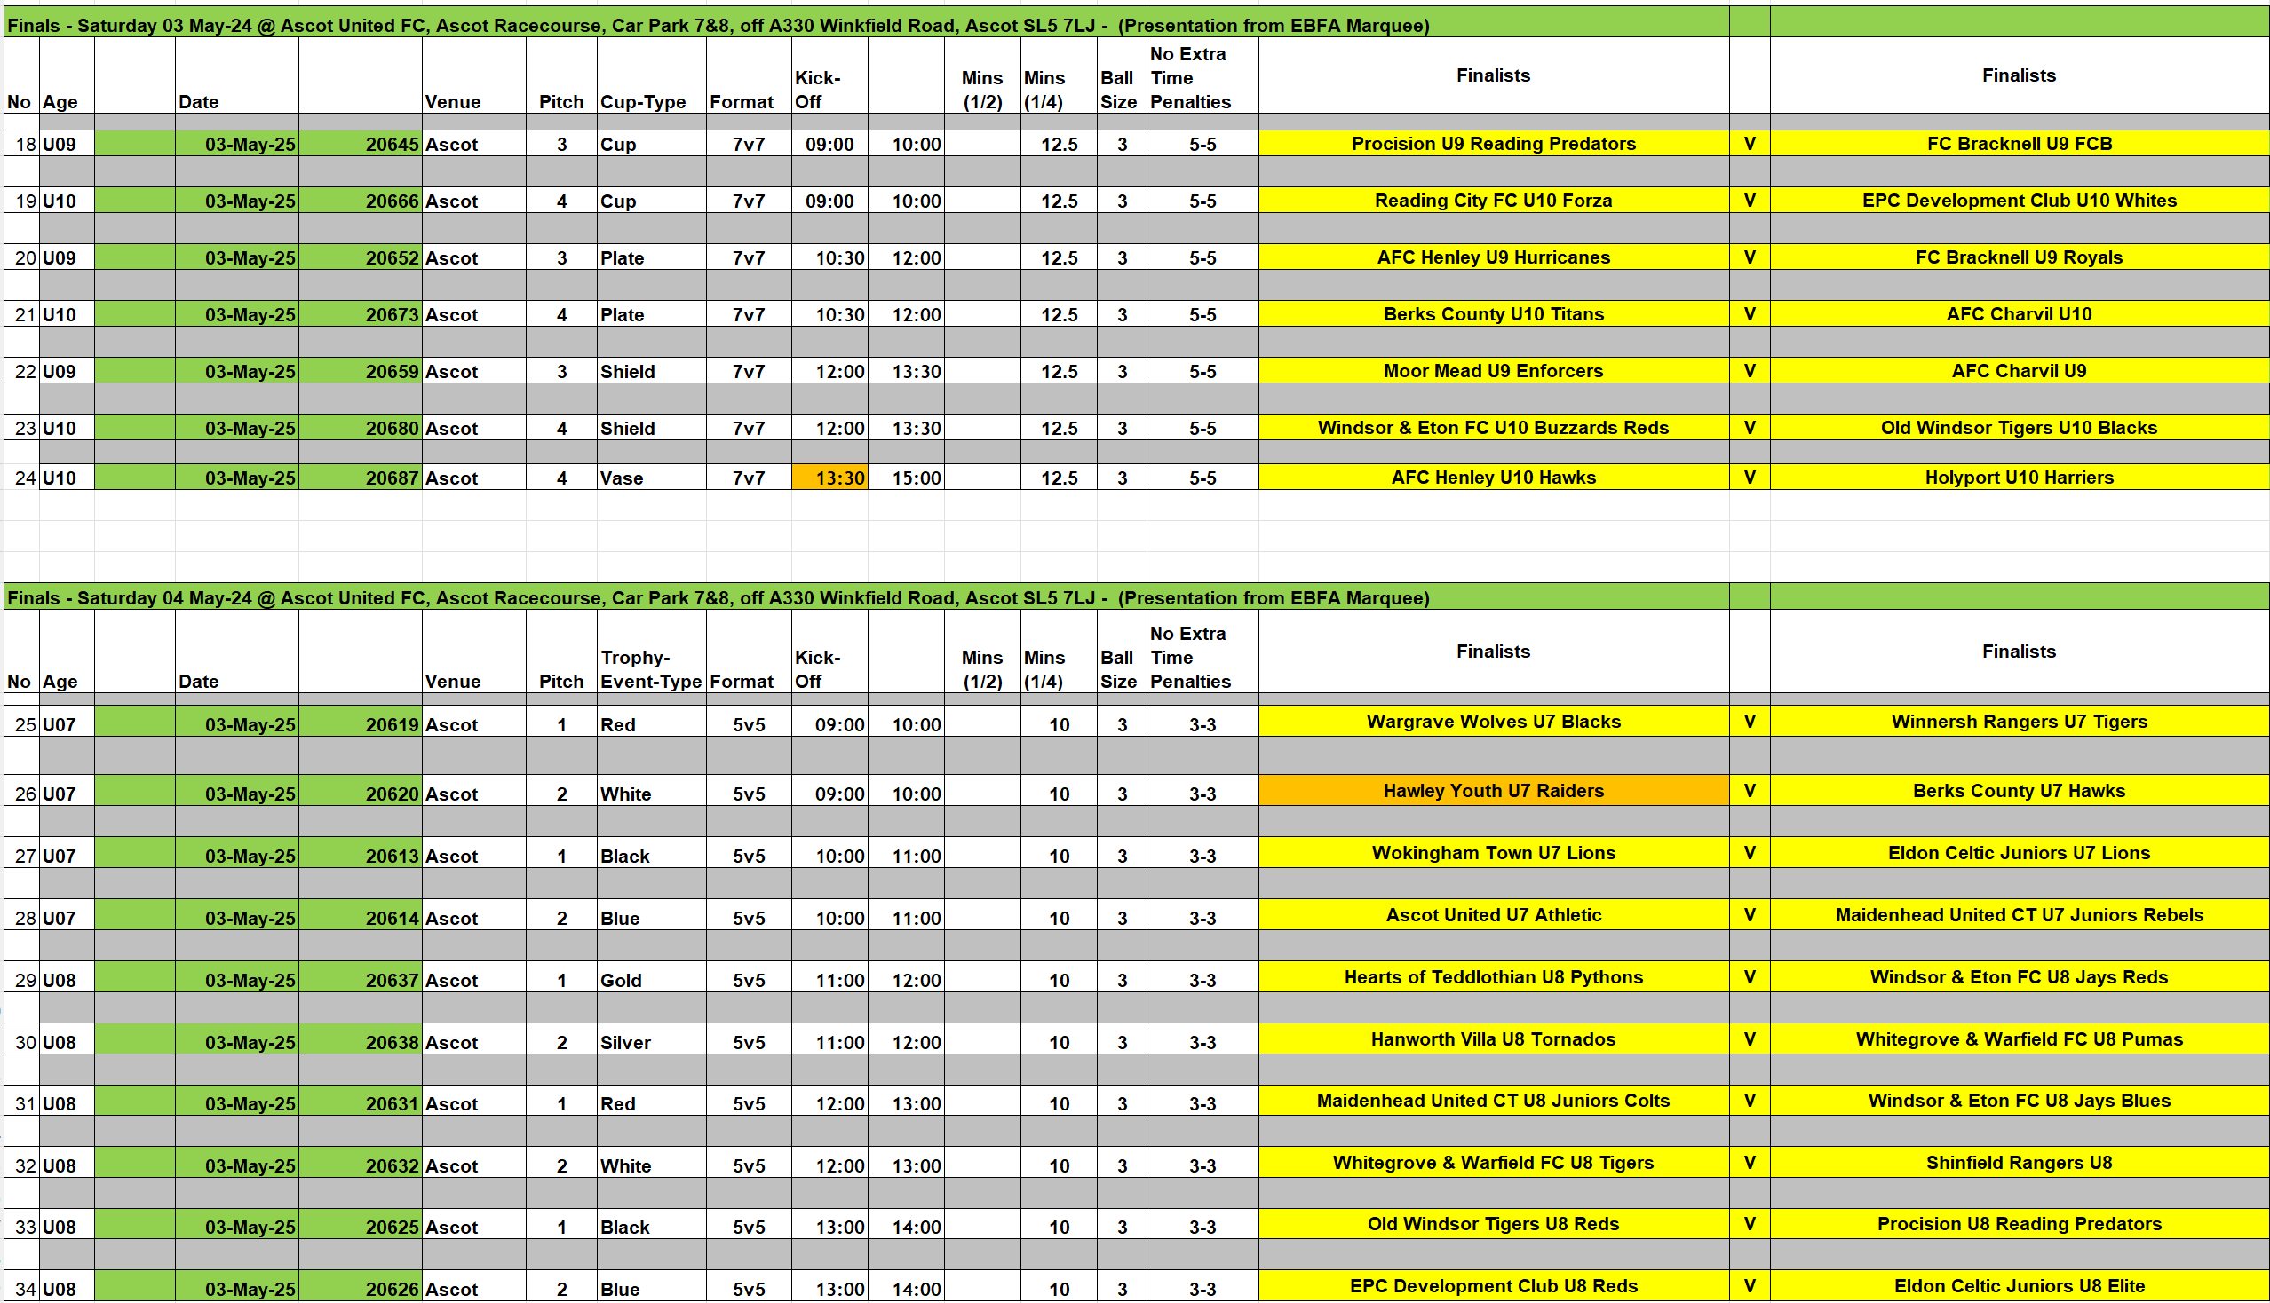
Task: Select 'Gold' event-type cell in row 29
Action: tap(651, 979)
